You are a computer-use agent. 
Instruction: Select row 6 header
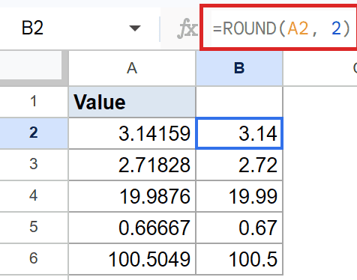tap(34, 258)
